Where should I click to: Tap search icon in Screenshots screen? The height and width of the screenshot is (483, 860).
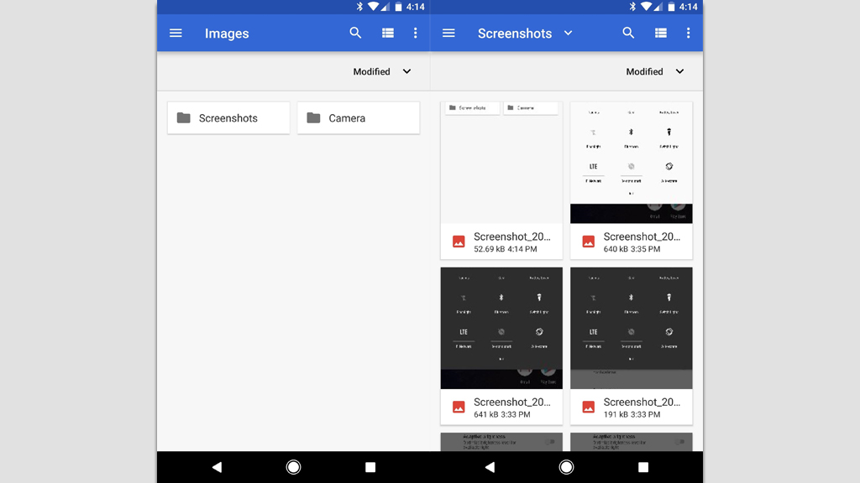click(628, 34)
